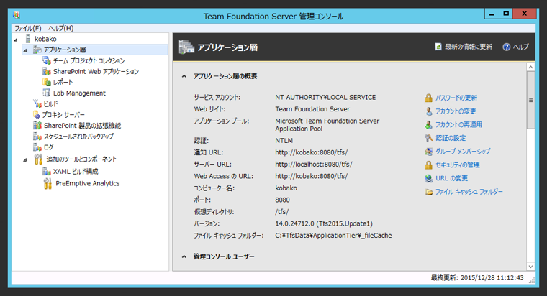Viewport: 547px width, 296px height.
Task: Open the アカウントの再適用 link
Action: click(458, 125)
